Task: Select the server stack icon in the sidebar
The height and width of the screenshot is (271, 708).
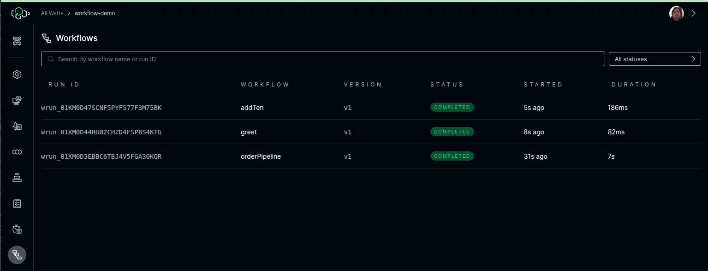Action: click(x=17, y=178)
